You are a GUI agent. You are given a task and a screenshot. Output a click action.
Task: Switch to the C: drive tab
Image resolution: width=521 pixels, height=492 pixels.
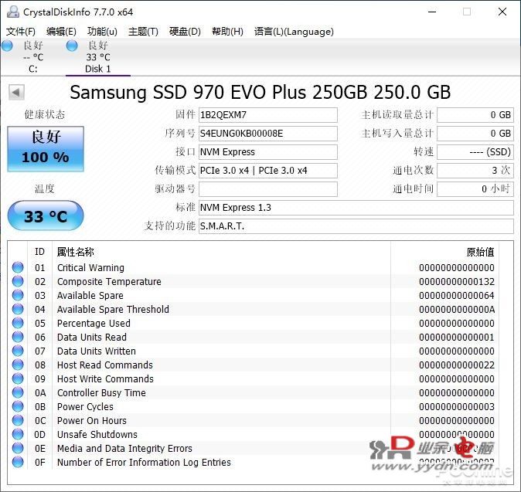click(x=33, y=57)
